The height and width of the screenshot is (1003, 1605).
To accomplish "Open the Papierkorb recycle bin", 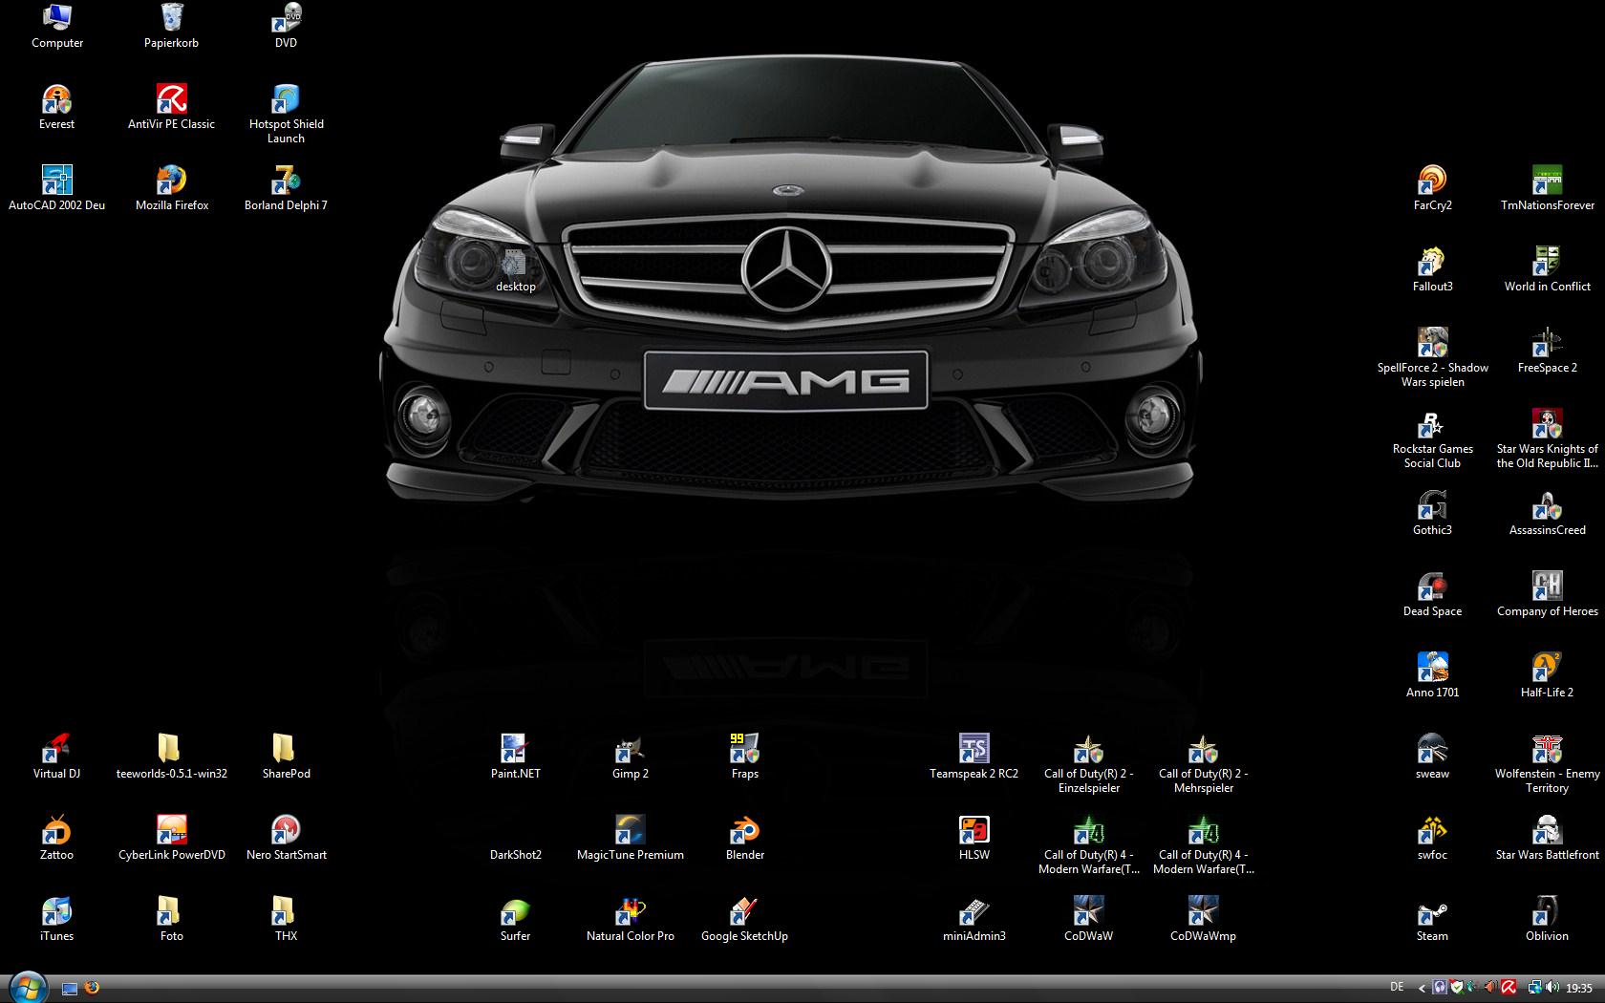I will point(172,19).
